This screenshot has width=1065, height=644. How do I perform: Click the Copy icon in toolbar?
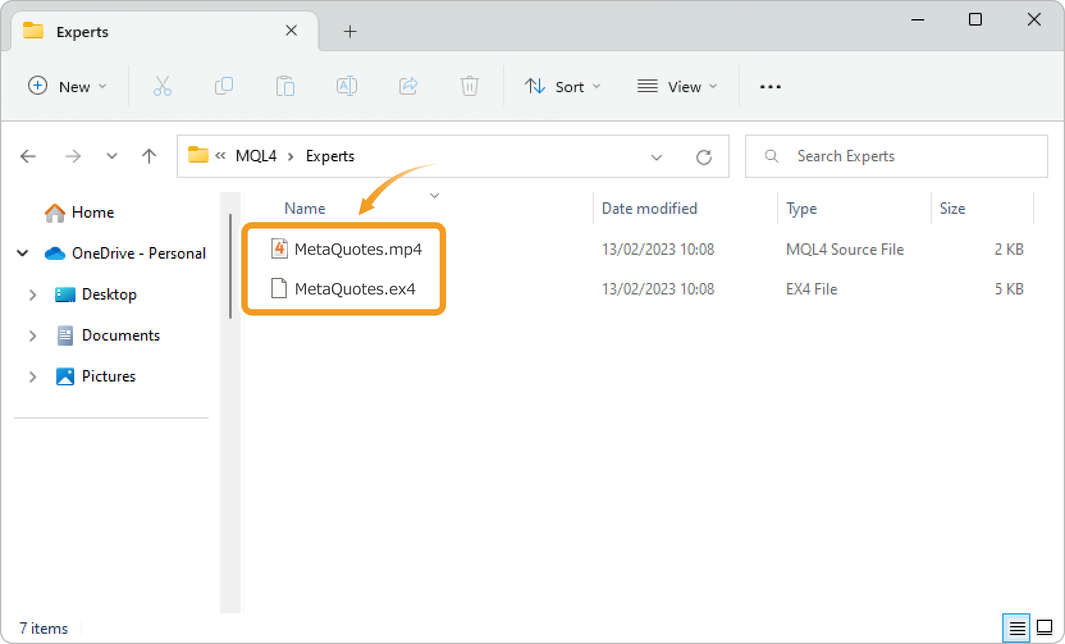[x=223, y=86]
